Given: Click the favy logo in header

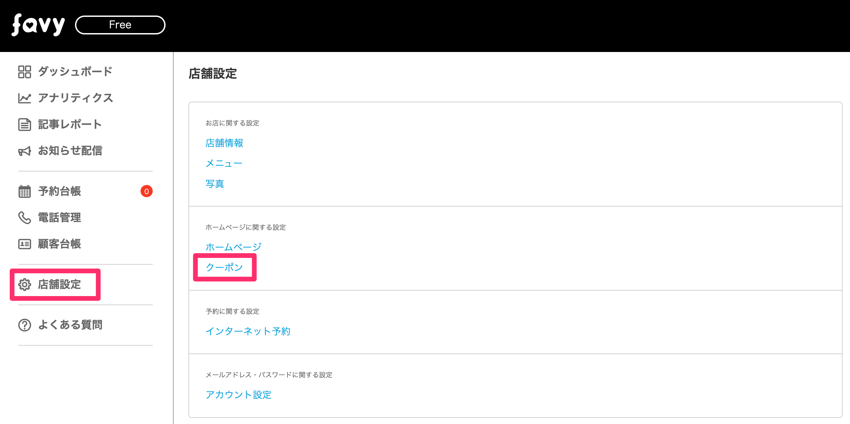Looking at the screenshot, I should click(x=38, y=25).
